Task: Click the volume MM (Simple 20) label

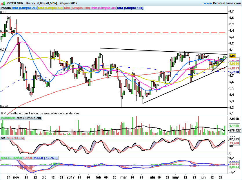Action: point(29,118)
